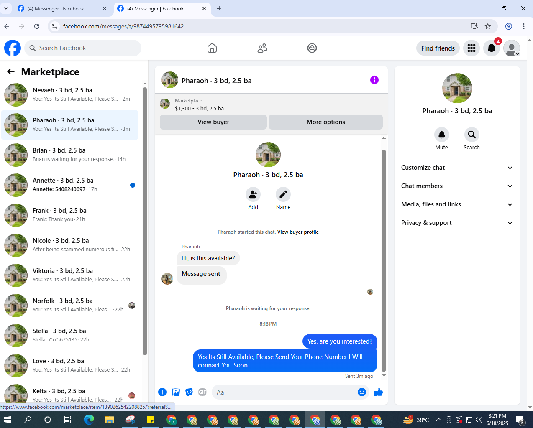Viewport: 533px width, 428px height.
Task: Edit chat name with the pencil icon
Action: 283,194
